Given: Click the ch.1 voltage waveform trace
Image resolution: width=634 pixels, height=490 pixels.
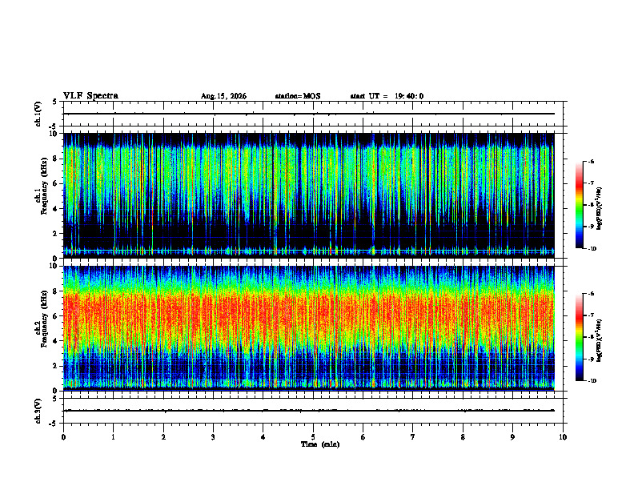Looking at the screenshot, I should click(x=309, y=114).
